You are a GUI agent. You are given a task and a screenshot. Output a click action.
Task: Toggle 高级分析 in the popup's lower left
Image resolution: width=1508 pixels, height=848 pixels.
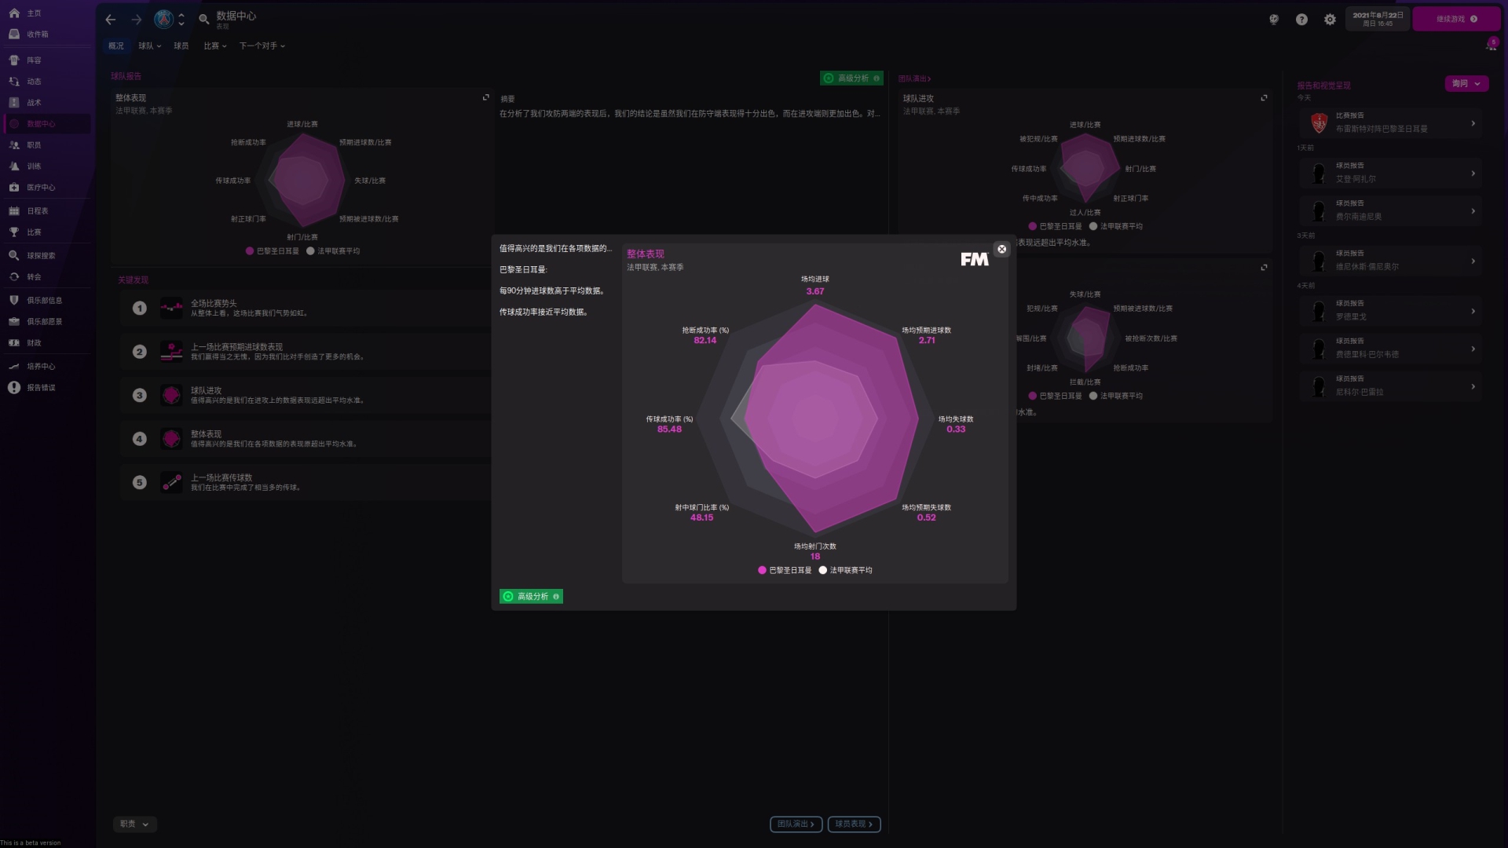click(531, 597)
